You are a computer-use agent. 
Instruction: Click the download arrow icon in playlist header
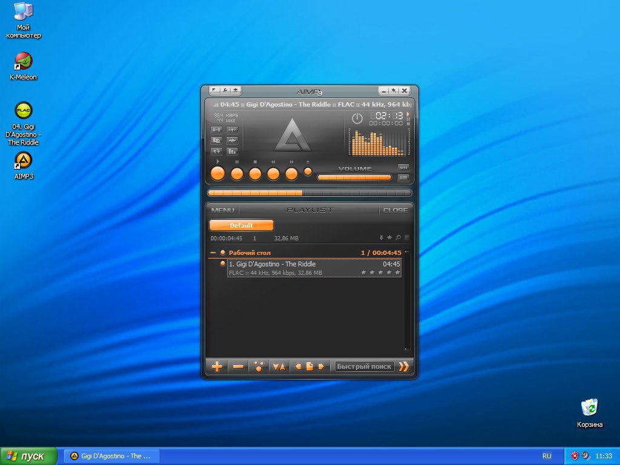381,237
